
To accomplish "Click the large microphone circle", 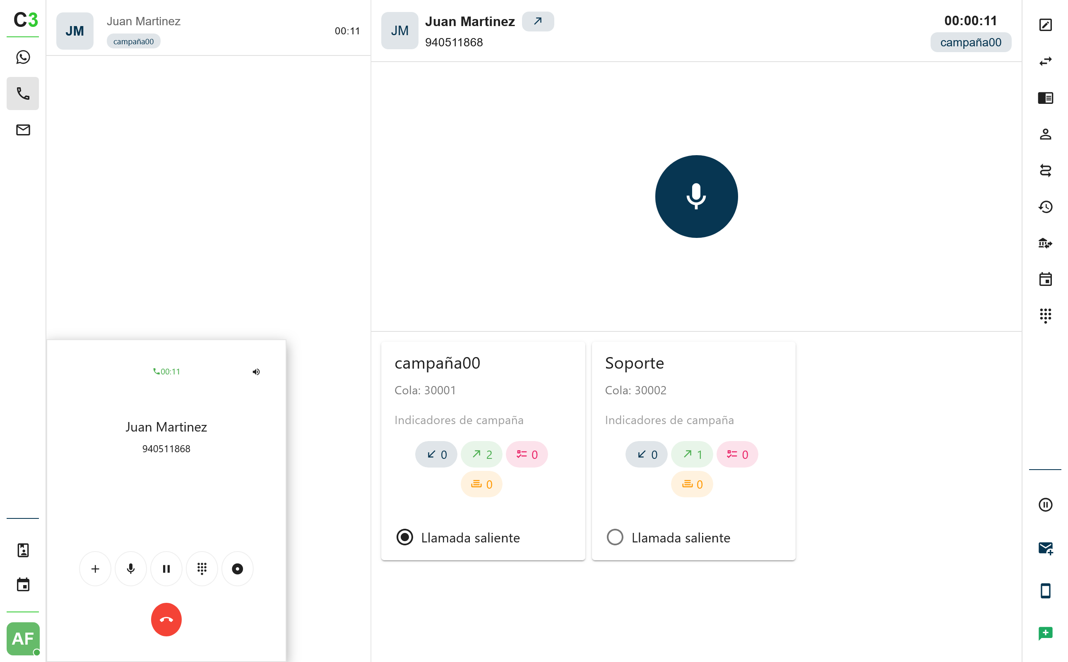I will pos(696,197).
